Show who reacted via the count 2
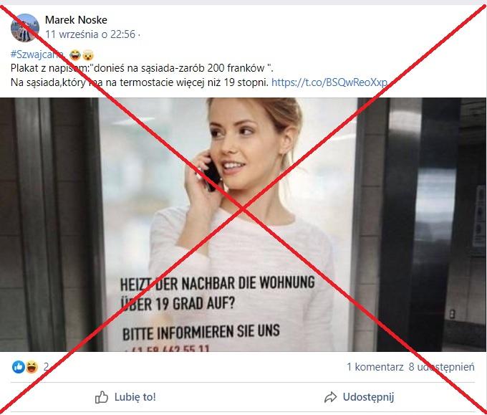 tap(46, 367)
